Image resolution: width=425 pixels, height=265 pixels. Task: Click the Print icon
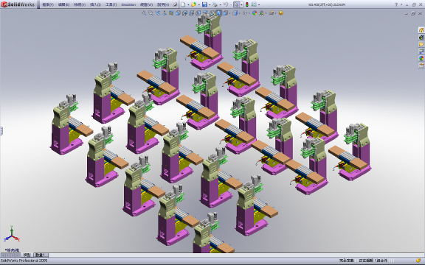pos(215,4)
